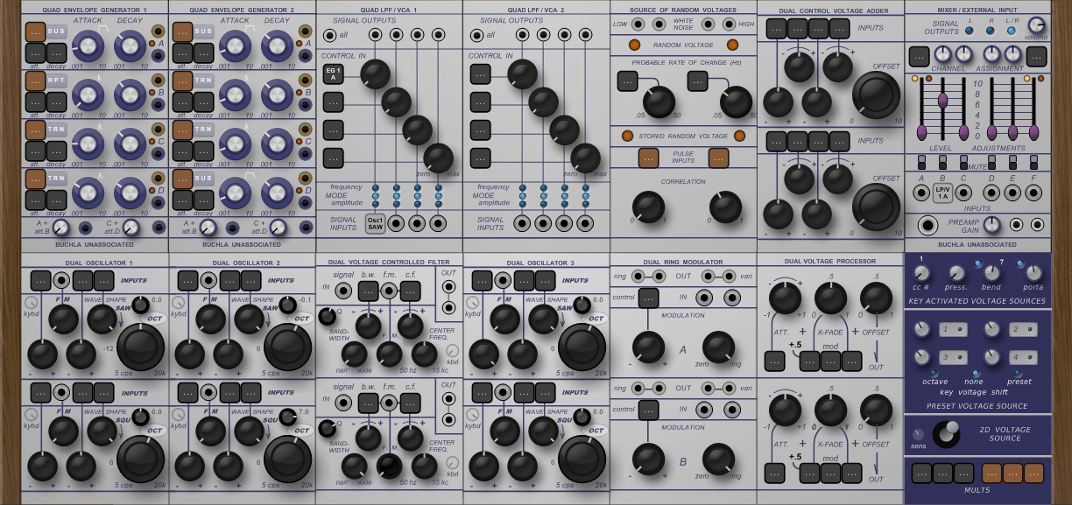Click the mixer volume knob

[x=1036, y=25]
